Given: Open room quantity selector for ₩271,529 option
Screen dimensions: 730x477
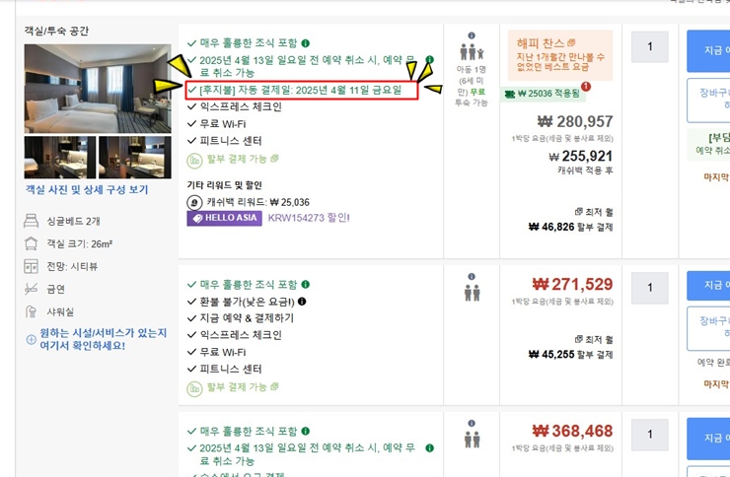Looking at the screenshot, I should coord(650,288).
